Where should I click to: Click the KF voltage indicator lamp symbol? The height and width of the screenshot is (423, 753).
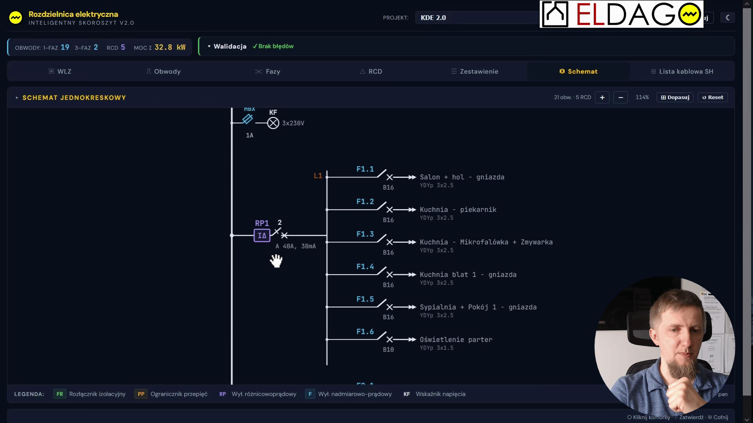pyautogui.click(x=273, y=123)
